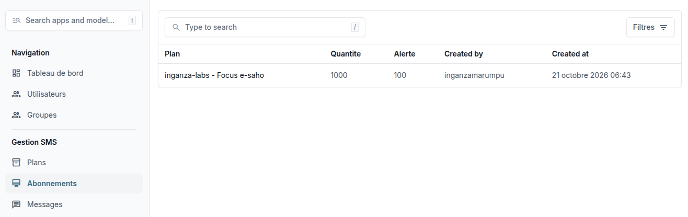The height and width of the screenshot is (217, 688).
Task: Focus the Type to search field
Action: [265, 27]
